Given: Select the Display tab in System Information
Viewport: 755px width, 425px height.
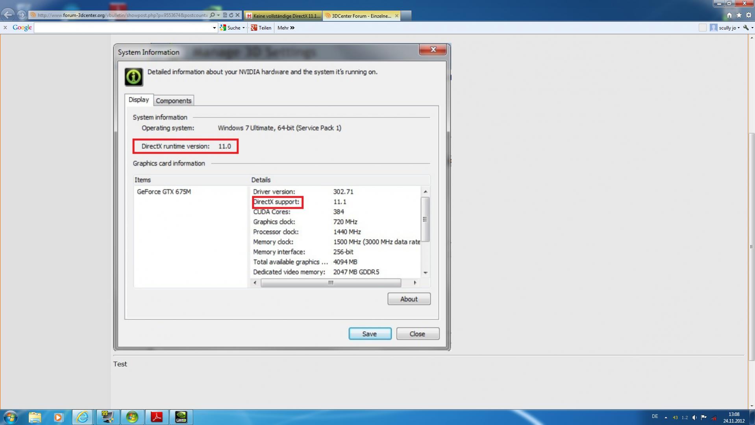Looking at the screenshot, I should 139,100.
